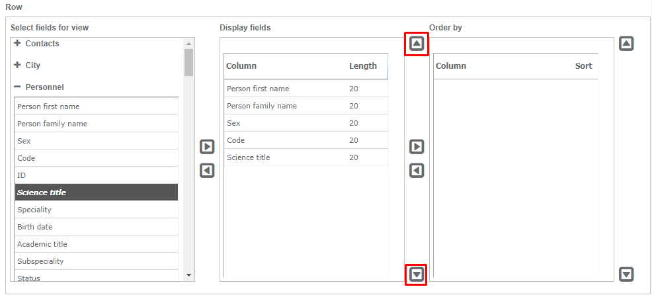Expand the City field group
The width and height of the screenshot is (652, 295).
point(17,65)
